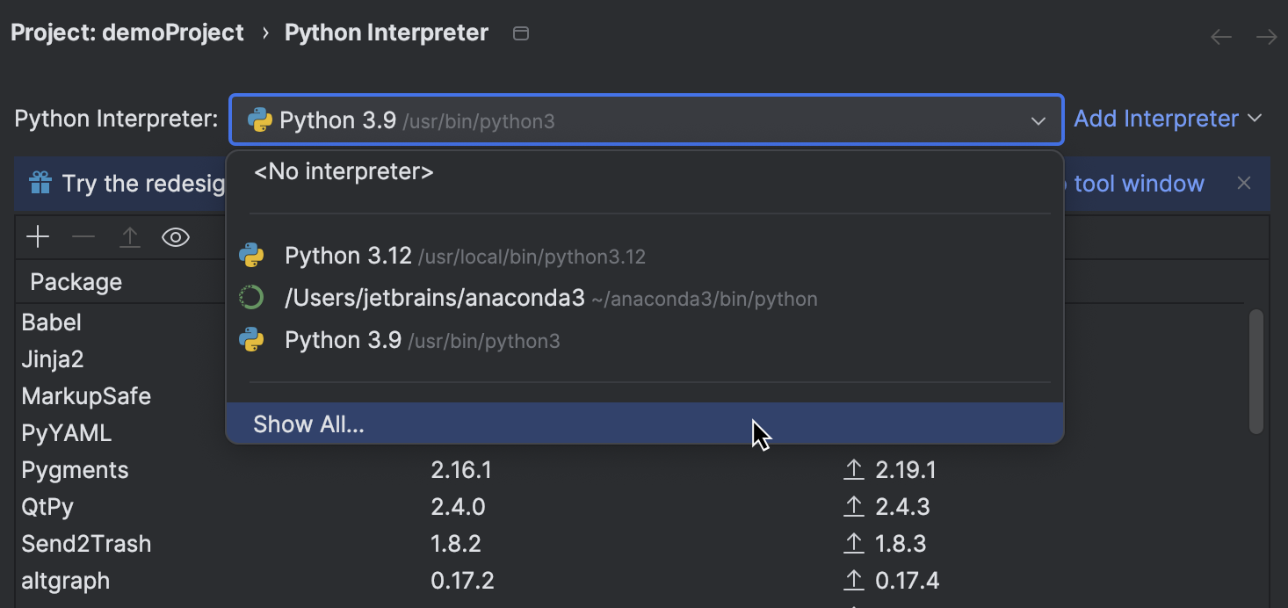Select the No interpreter option
The height and width of the screenshot is (608, 1288).
tap(344, 171)
